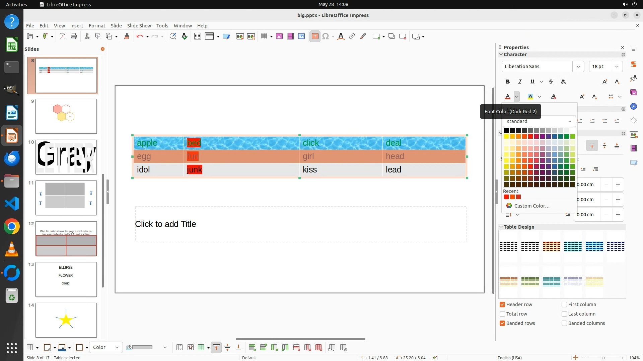The image size is (643, 361).
Task: Click the Strikethrough icon
Action: tap(551, 82)
